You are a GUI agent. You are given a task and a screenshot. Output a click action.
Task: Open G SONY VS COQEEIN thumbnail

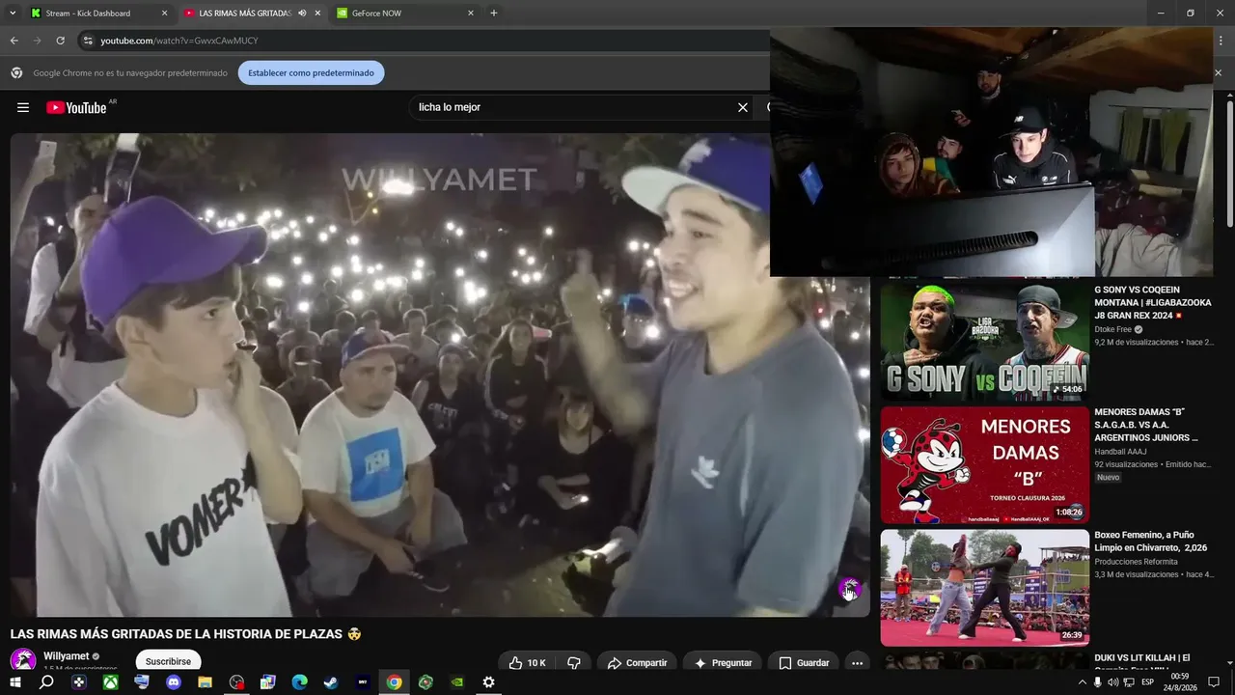(984, 341)
